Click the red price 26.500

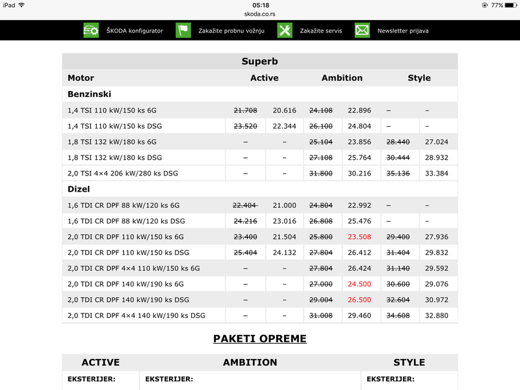tap(359, 300)
